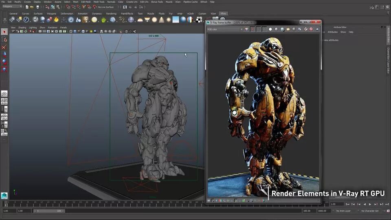The height and width of the screenshot is (220, 391).
Task: Choose the Paint Selection tool
Action: pyautogui.click(x=4, y=47)
